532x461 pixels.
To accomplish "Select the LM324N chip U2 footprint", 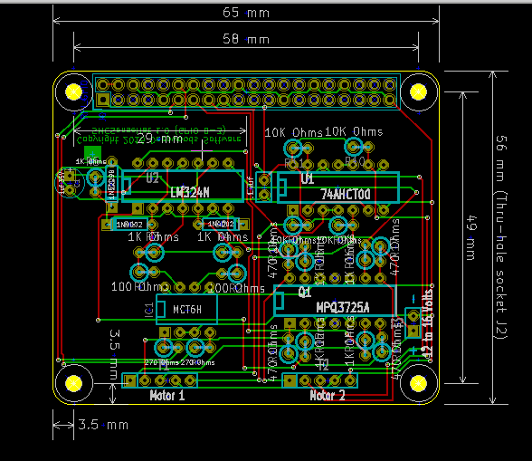I will point(183,187).
